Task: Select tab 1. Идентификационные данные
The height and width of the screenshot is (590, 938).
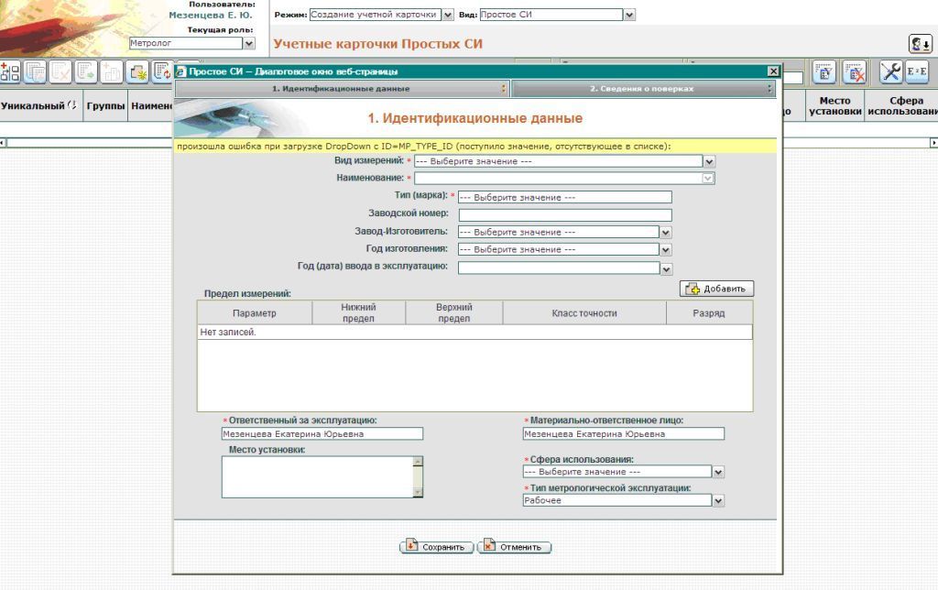Action: point(341,89)
